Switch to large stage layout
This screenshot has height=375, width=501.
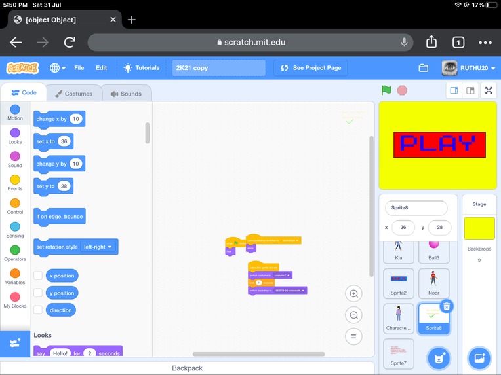point(470,90)
